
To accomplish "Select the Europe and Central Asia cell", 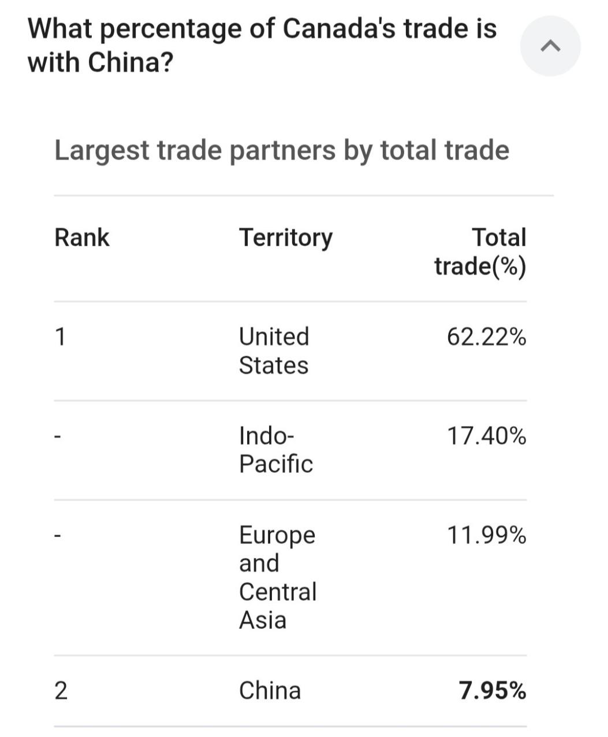I will pos(277,577).
